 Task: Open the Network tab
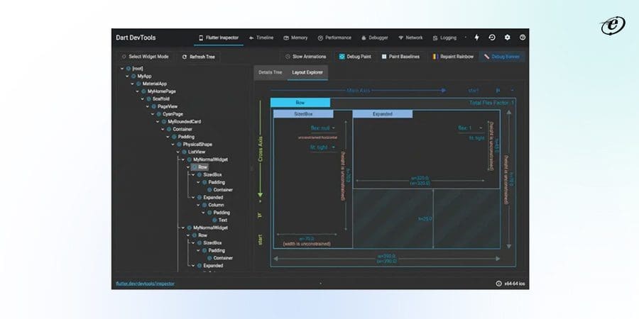[x=410, y=38]
